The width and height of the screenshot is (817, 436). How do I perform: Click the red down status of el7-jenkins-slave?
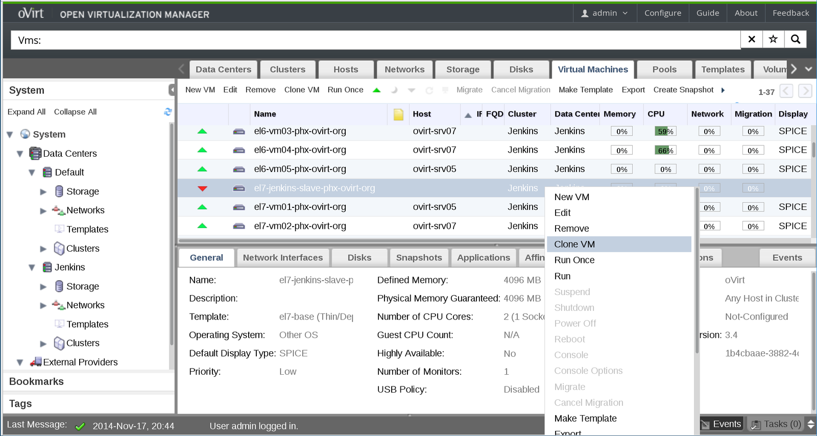pos(202,188)
